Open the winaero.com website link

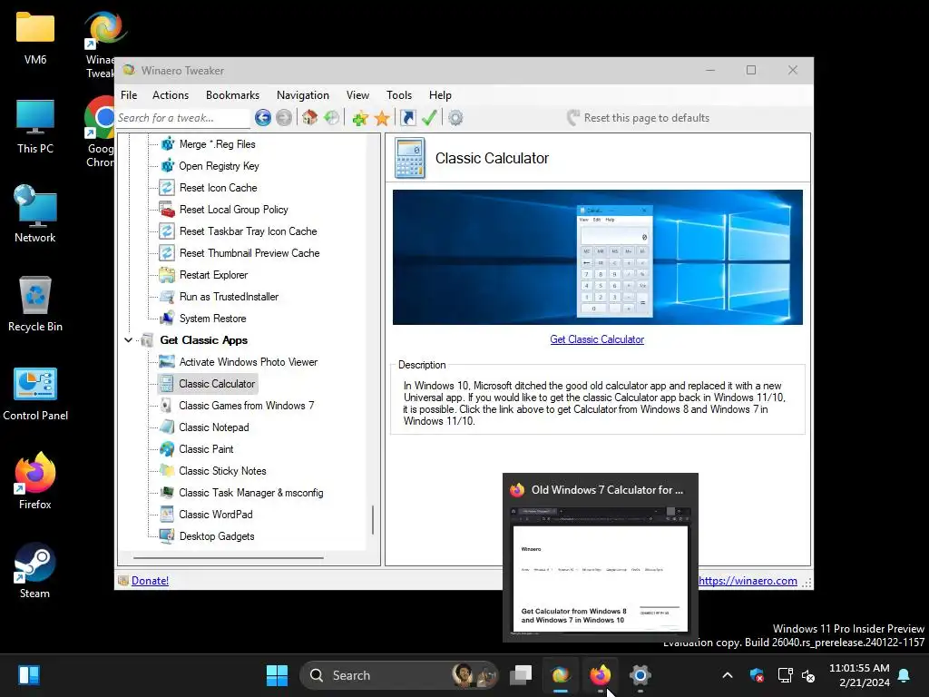(x=748, y=581)
